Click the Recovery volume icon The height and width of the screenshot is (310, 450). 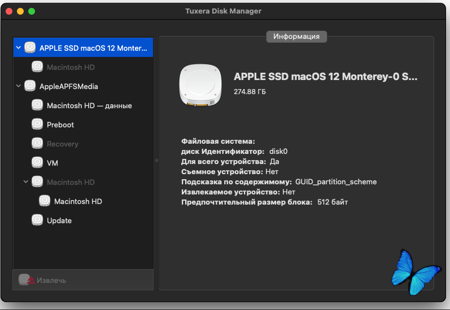[37, 144]
